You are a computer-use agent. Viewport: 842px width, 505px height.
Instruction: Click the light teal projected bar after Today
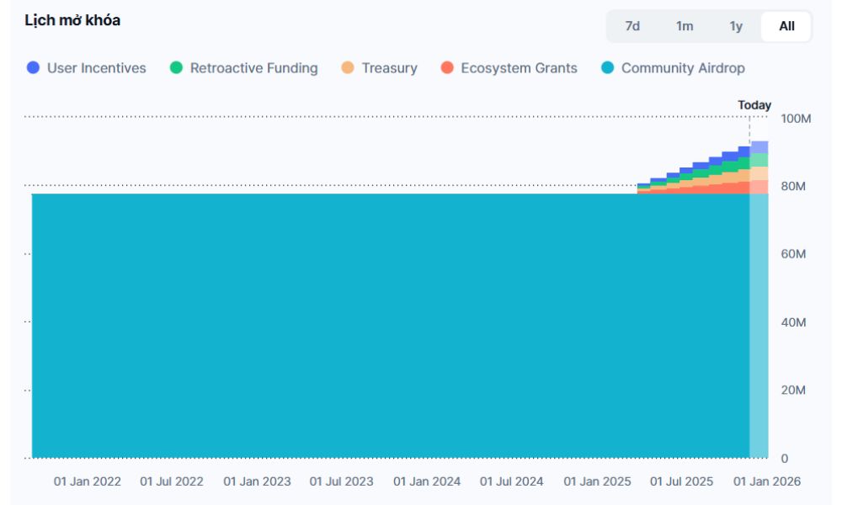point(759,328)
